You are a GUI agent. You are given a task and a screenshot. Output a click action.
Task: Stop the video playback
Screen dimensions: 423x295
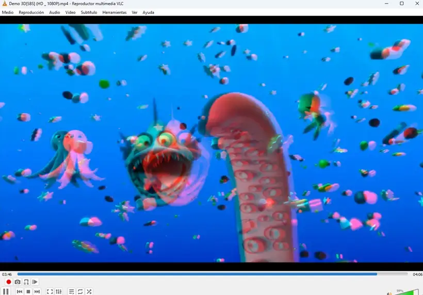[x=28, y=291]
